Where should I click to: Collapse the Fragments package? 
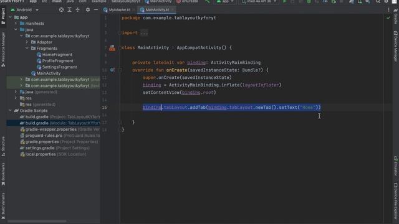pyautogui.click(x=27, y=49)
